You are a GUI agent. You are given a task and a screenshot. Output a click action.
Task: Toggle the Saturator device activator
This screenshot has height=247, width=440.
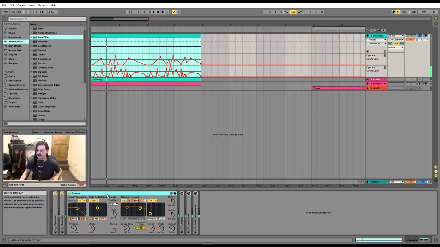62,193
